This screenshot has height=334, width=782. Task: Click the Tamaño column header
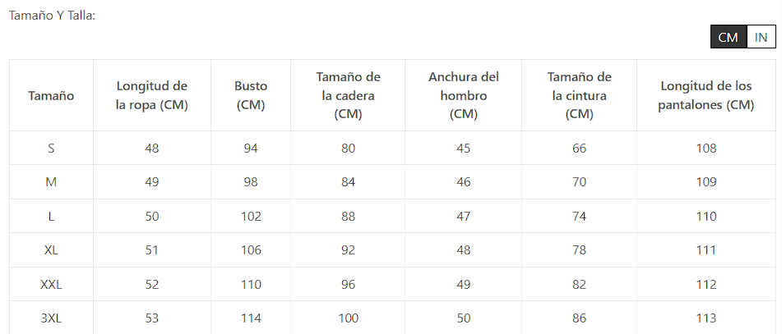[x=51, y=95]
